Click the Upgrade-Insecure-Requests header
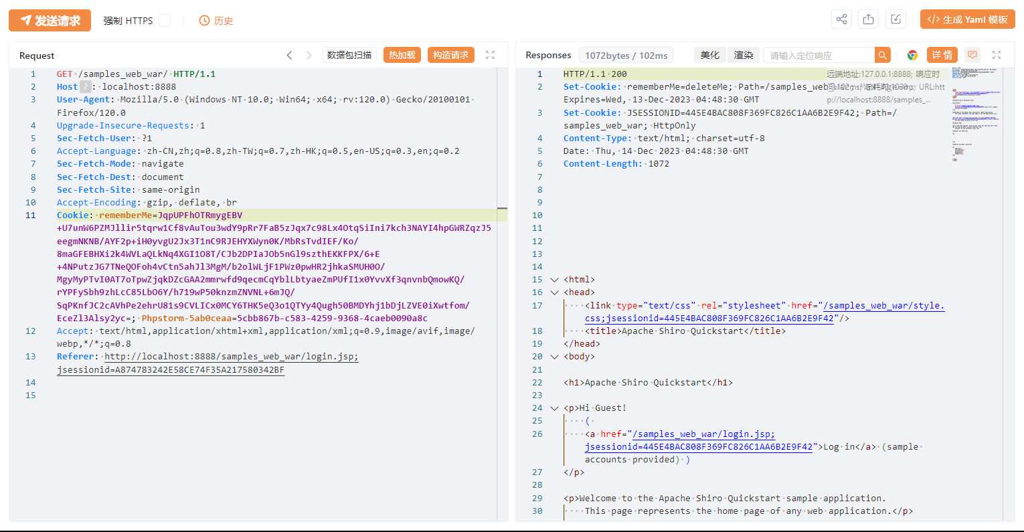Screen dimensions: 1024x532 click(x=123, y=126)
